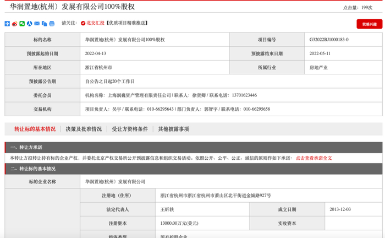Open 点击查看承诺全文 link
Viewport: 385px width, 238px height.
tap(313, 158)
